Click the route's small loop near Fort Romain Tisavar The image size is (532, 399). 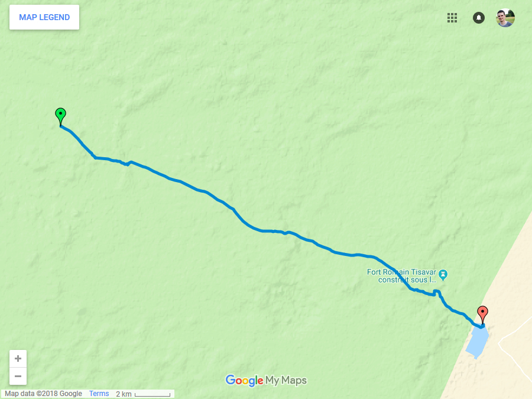(x=437, y=293)
